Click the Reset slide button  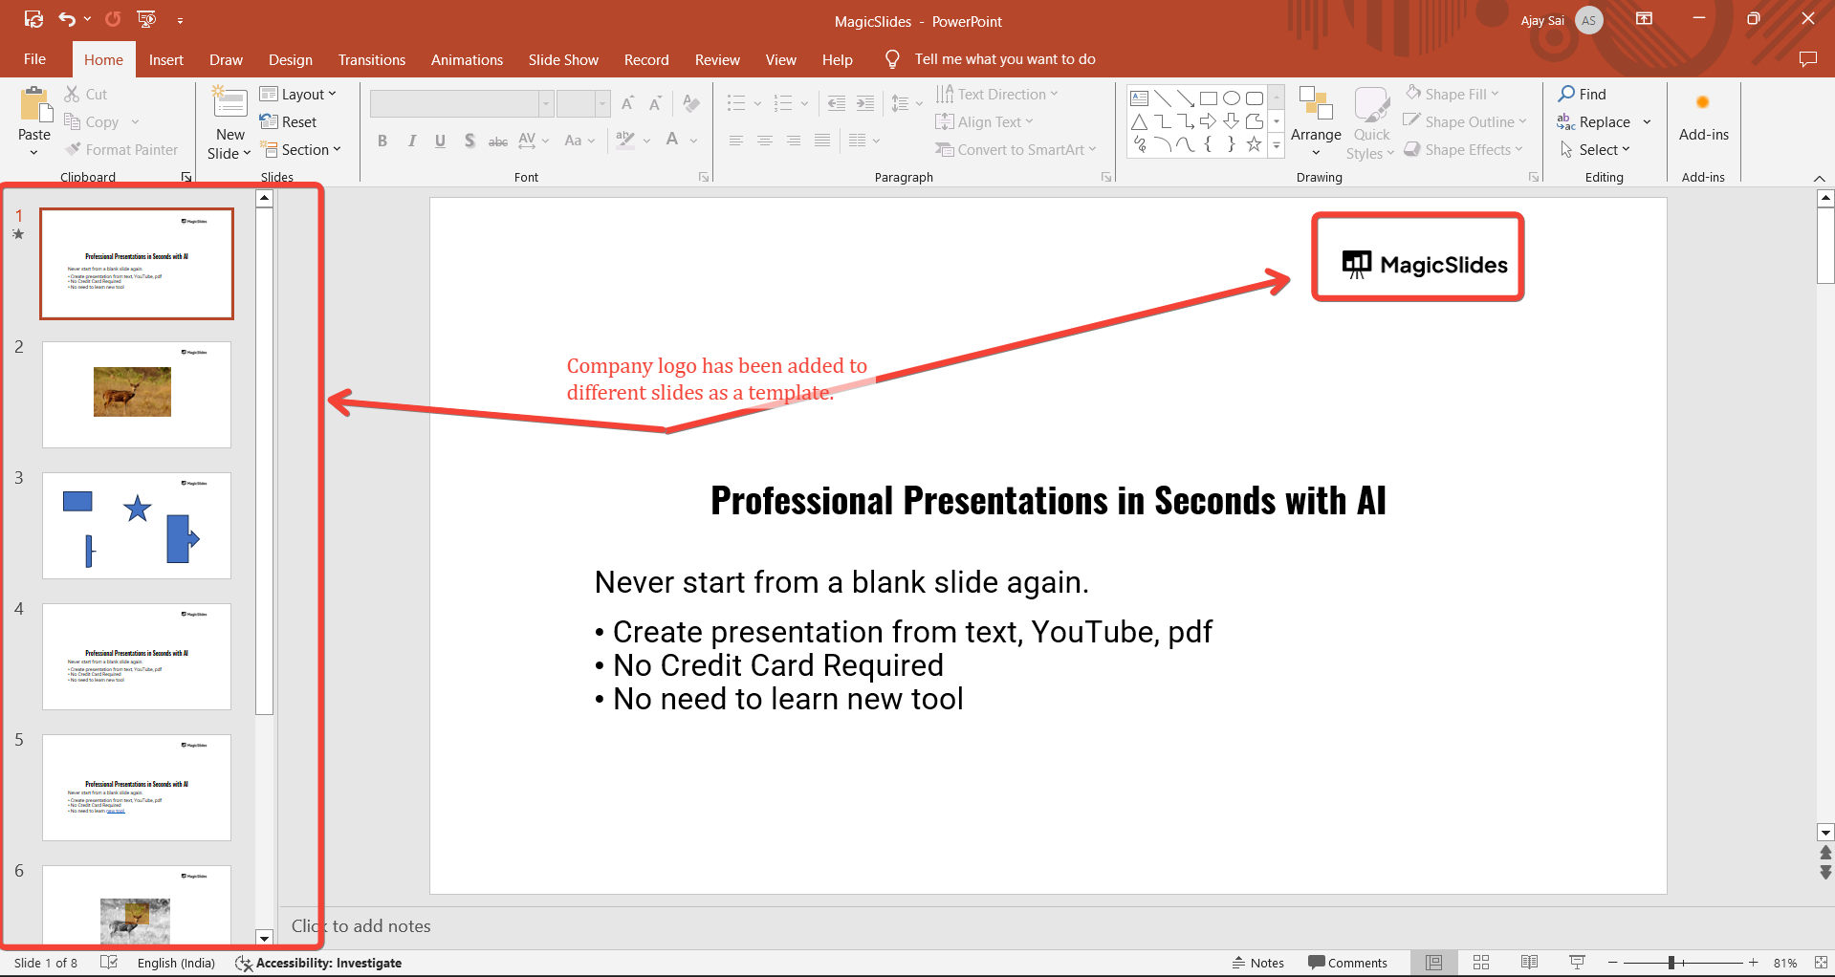tap(289, 122)
